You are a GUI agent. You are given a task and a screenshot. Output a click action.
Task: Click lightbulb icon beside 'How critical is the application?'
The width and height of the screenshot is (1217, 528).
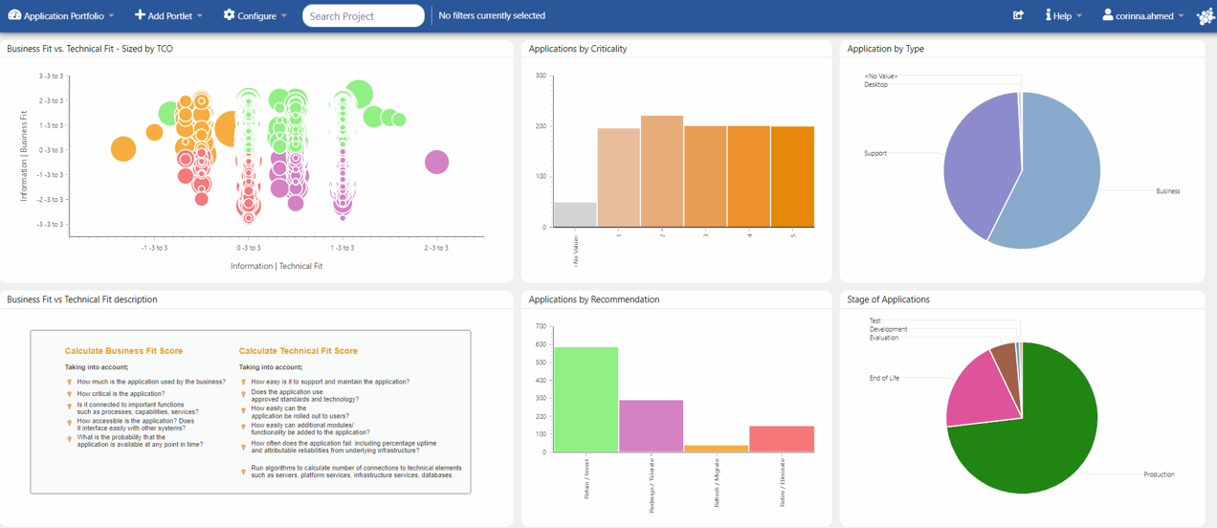(69, 394)
